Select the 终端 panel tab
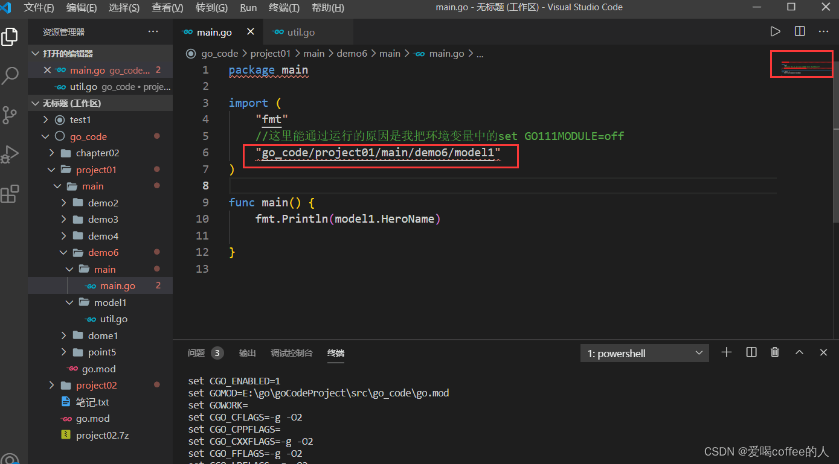Viewport: 839px width, 464px height. (x=336, y=353)
